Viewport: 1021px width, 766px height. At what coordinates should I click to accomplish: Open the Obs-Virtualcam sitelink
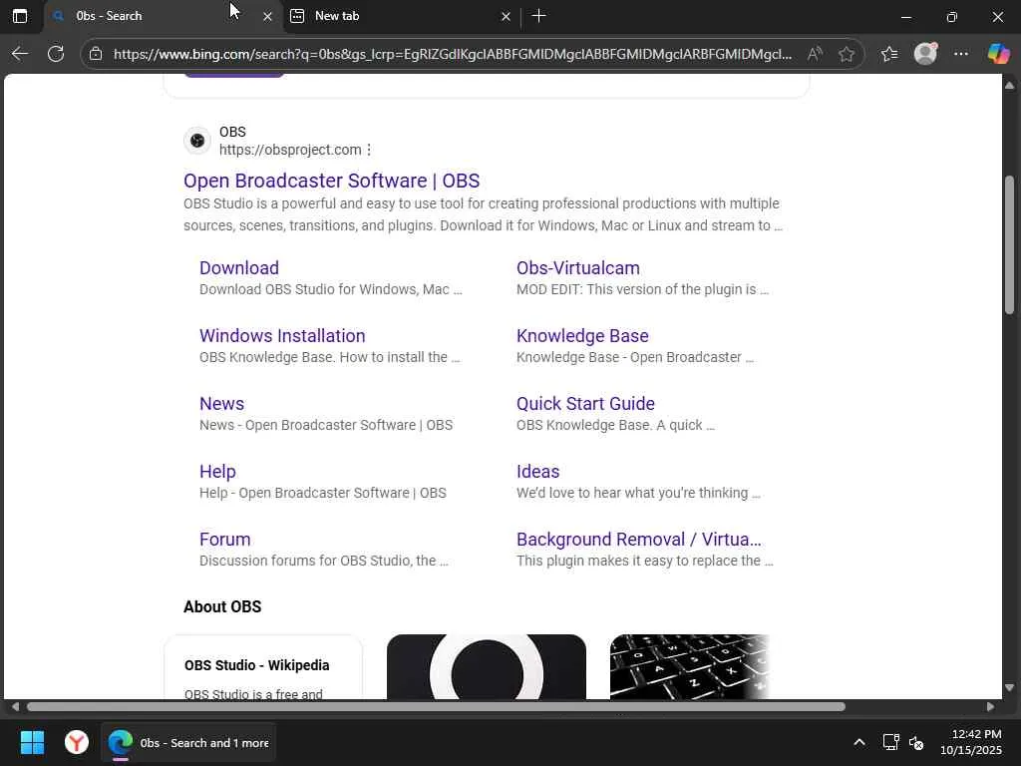click(578, 267)
